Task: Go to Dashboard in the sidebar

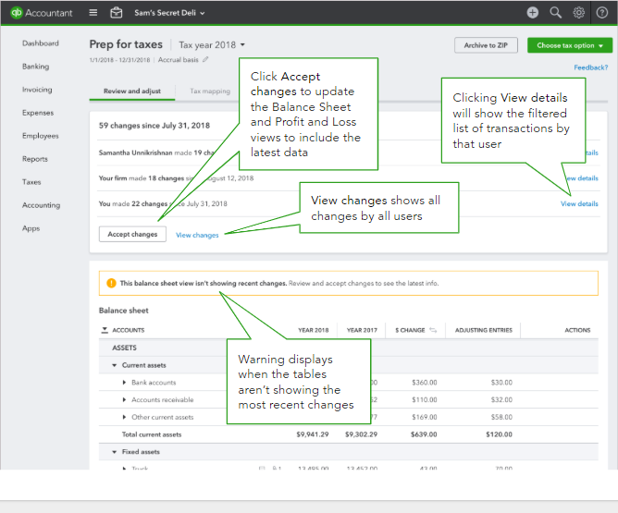Action: pyautogui.click(x=41, y=43)
